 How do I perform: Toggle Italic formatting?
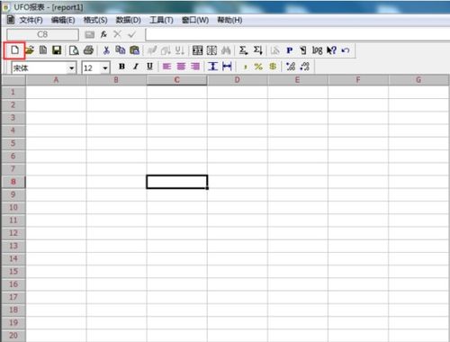tap(136, 67)
